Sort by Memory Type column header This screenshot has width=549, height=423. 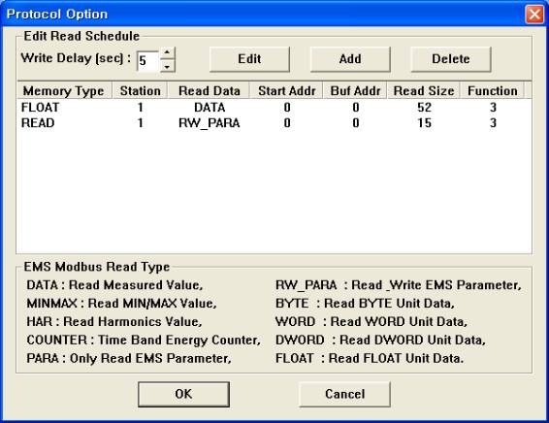point(64,90)
